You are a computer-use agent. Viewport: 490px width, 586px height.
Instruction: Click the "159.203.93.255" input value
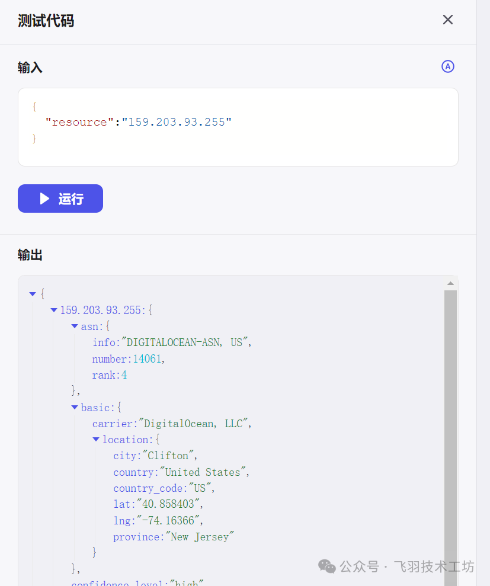click(x=177, y=123)
